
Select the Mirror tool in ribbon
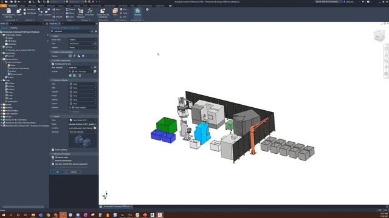[x=71, y=13]
